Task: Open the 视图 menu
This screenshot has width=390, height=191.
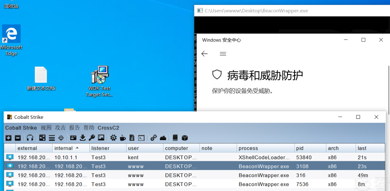Action: (46, 128)
